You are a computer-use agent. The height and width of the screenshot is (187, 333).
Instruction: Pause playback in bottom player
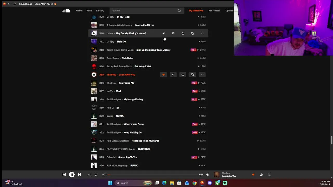(x=72, y=175)
